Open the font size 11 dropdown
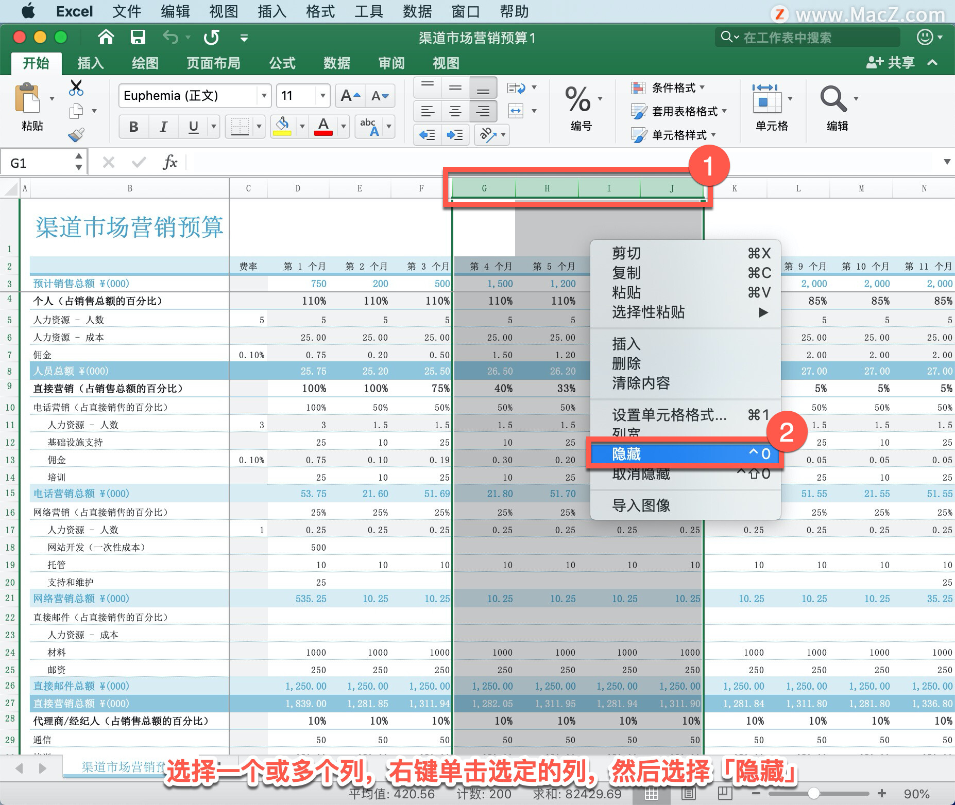 322,96
